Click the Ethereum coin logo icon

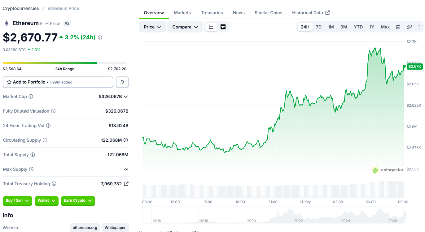pos(6,23)
